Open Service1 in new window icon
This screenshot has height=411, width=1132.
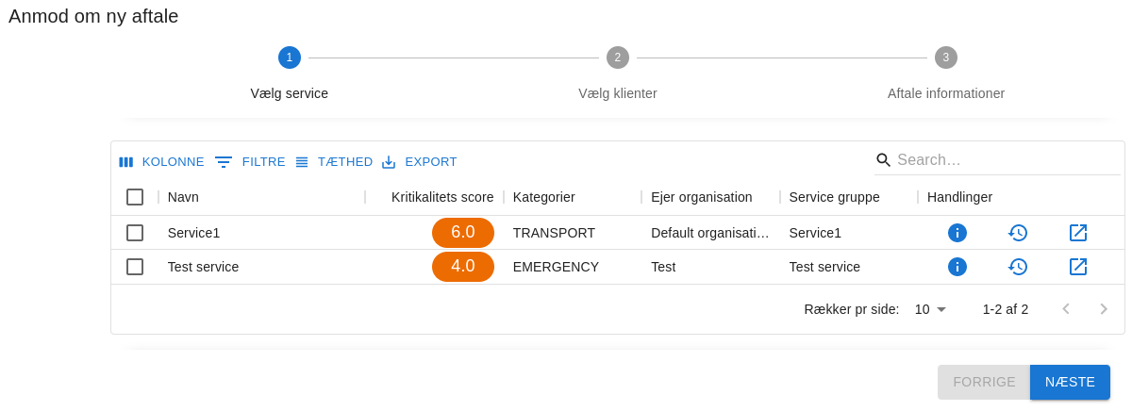pos(1078,233)
